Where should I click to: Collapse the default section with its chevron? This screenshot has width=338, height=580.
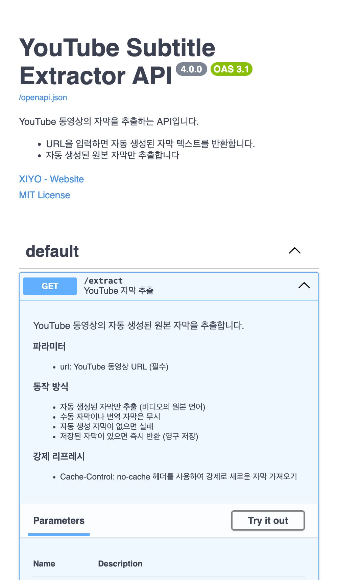(x=295, y=251)
